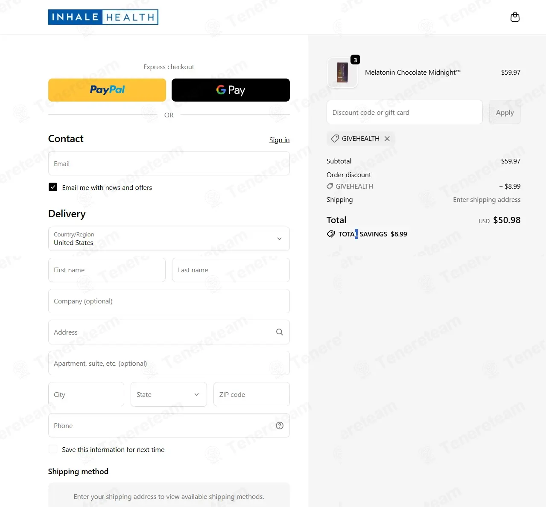Click the Subtotal $59.97 value
Image resolution: width=546 pixels, height=507 pixels.
coord(511,161)
